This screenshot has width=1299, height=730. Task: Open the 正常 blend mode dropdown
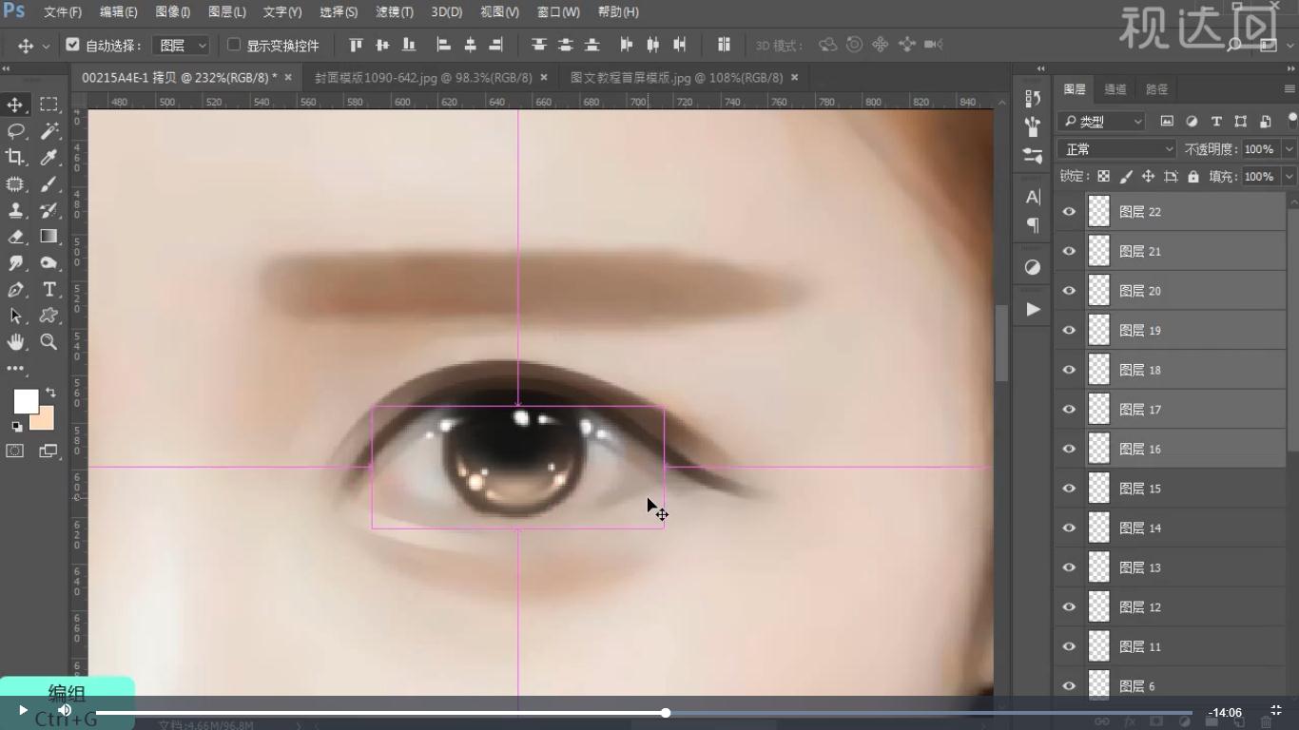(1117, 149)
